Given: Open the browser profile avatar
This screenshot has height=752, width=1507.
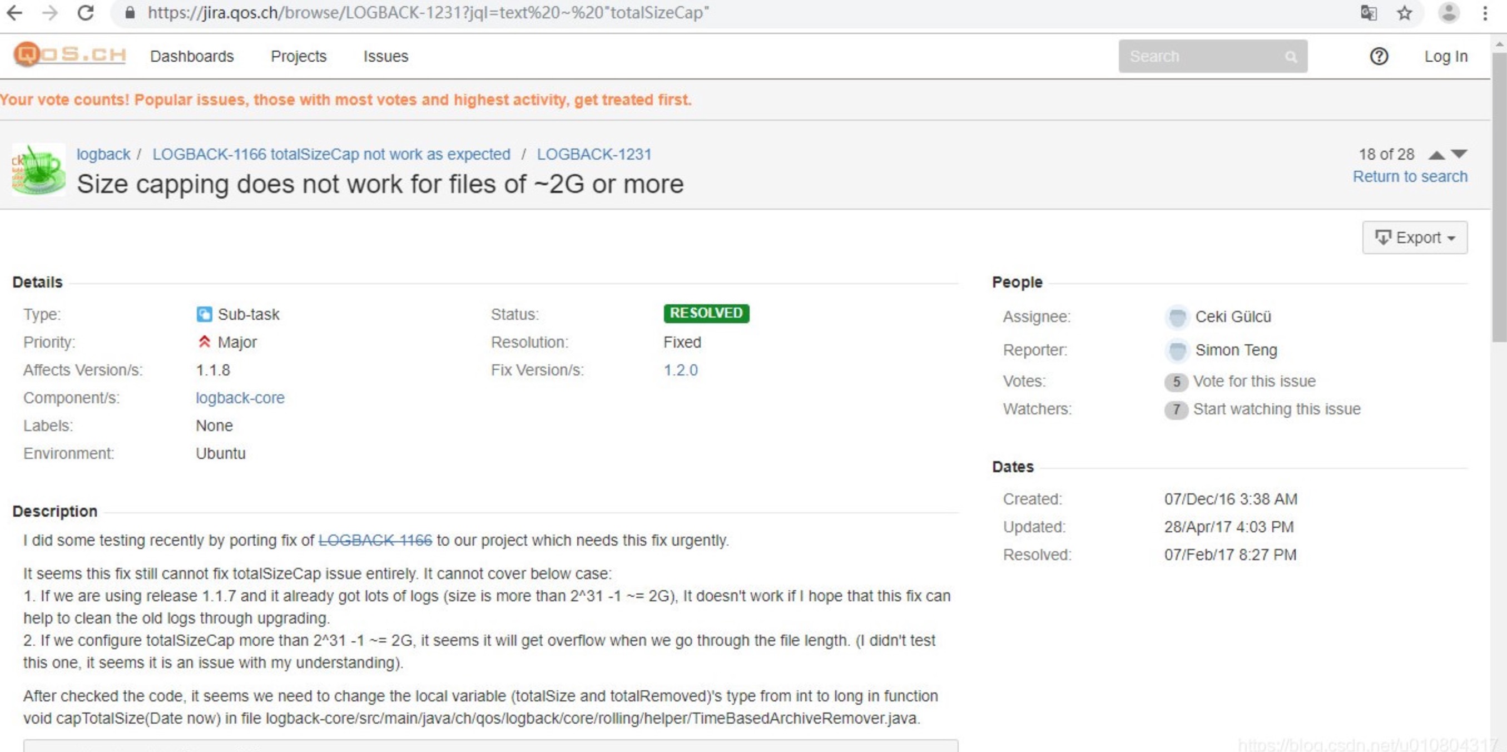Looking at the screenshot, I should click(x=1449, y=12).
